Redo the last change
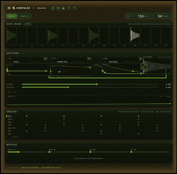Image resolution: width=177 pixels, height=174 pixels. coord(74,8)
